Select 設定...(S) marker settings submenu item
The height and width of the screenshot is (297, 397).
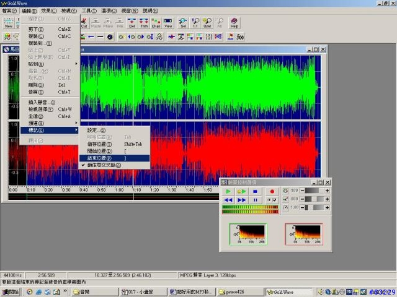114,131
